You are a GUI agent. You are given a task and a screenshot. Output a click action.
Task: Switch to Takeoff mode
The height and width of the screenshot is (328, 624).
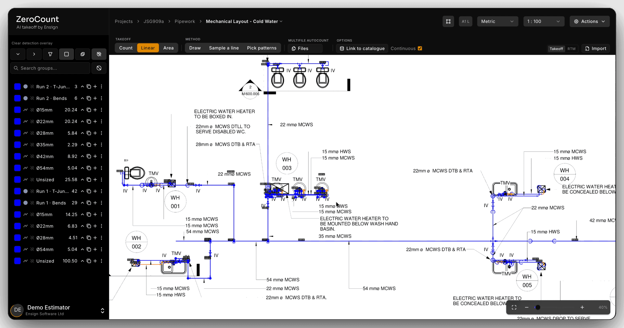pyautogui.click(x=556, y=49)
